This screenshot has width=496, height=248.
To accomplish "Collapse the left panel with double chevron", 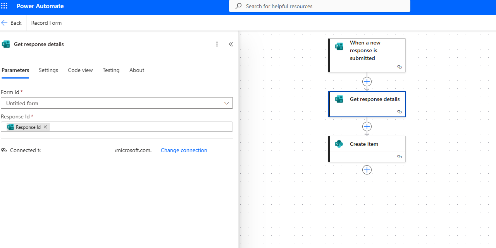I will click(x=231, y=44).
